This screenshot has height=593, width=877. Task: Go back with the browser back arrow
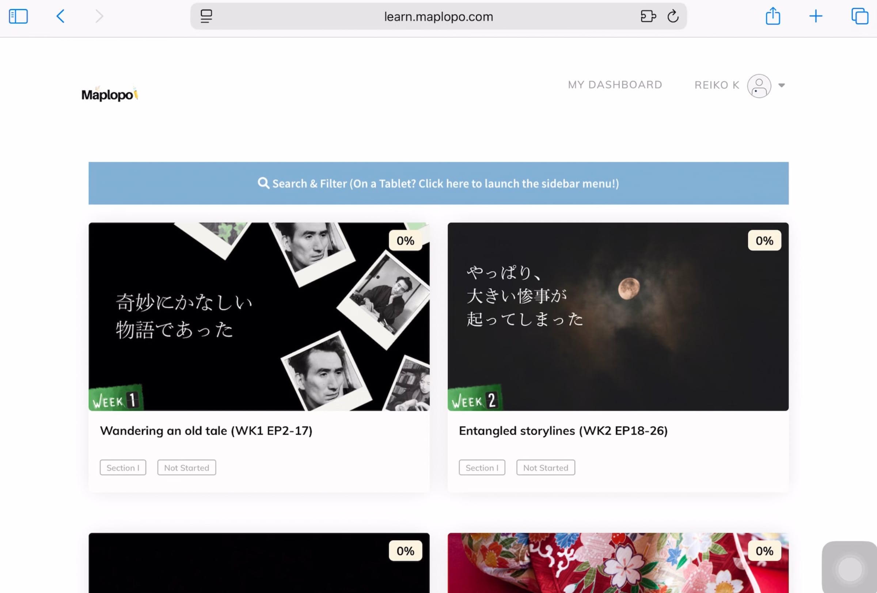60,16
